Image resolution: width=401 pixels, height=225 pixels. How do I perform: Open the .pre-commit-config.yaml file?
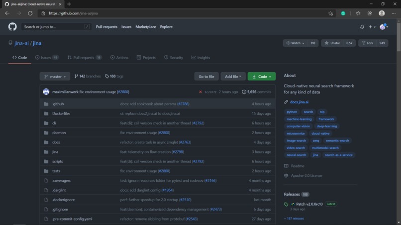(x=72, y=219)
